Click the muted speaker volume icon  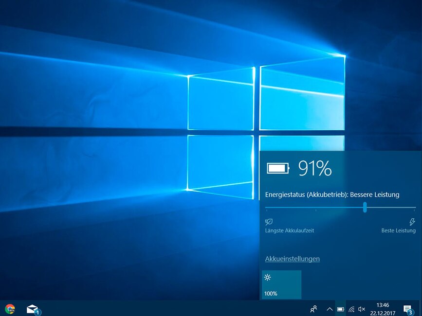click(x=362, y=309)
